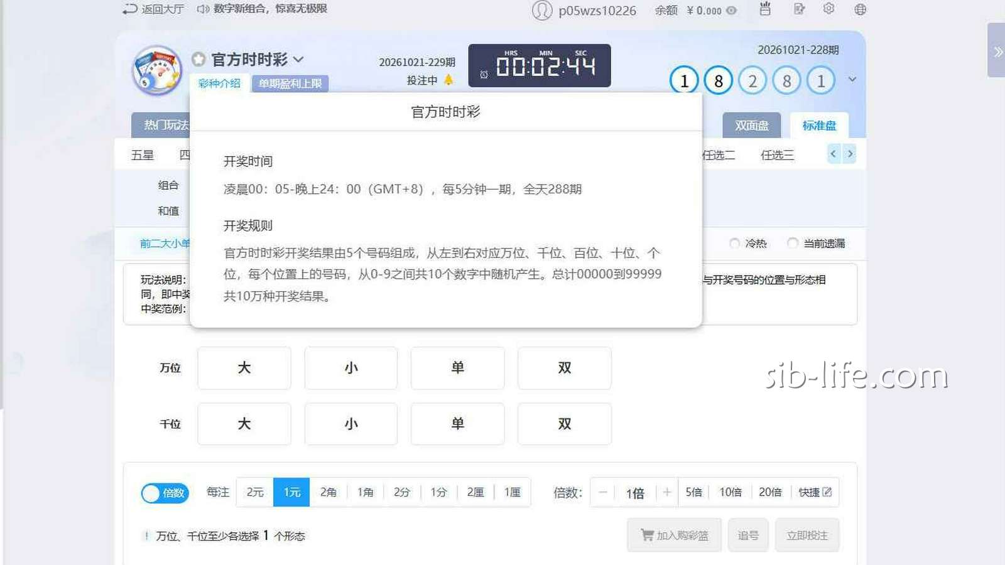Select 2元 per bet unit
The height and width of the screenshot is (565, 1005).
[255, 492]
